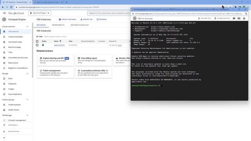Click DOWNLOAD FILE in SSH window
The height and width of the screenshot is (141, 251).
click(x=222, y=18)
